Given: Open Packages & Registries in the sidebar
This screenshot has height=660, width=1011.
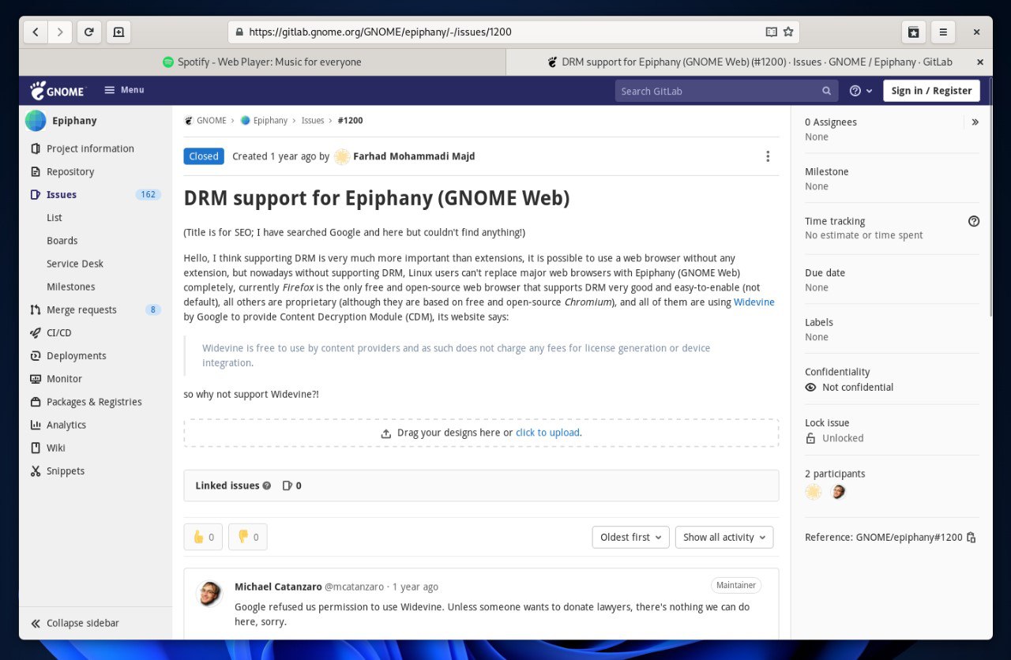Looking at the screenshot, I should [96, 402].
